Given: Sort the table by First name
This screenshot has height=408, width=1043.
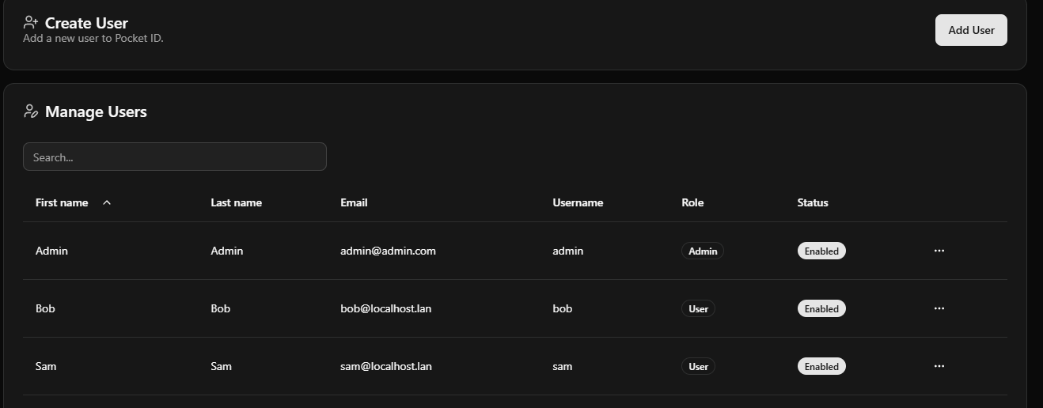Looking at the screenshot, I should click(62, 202).
